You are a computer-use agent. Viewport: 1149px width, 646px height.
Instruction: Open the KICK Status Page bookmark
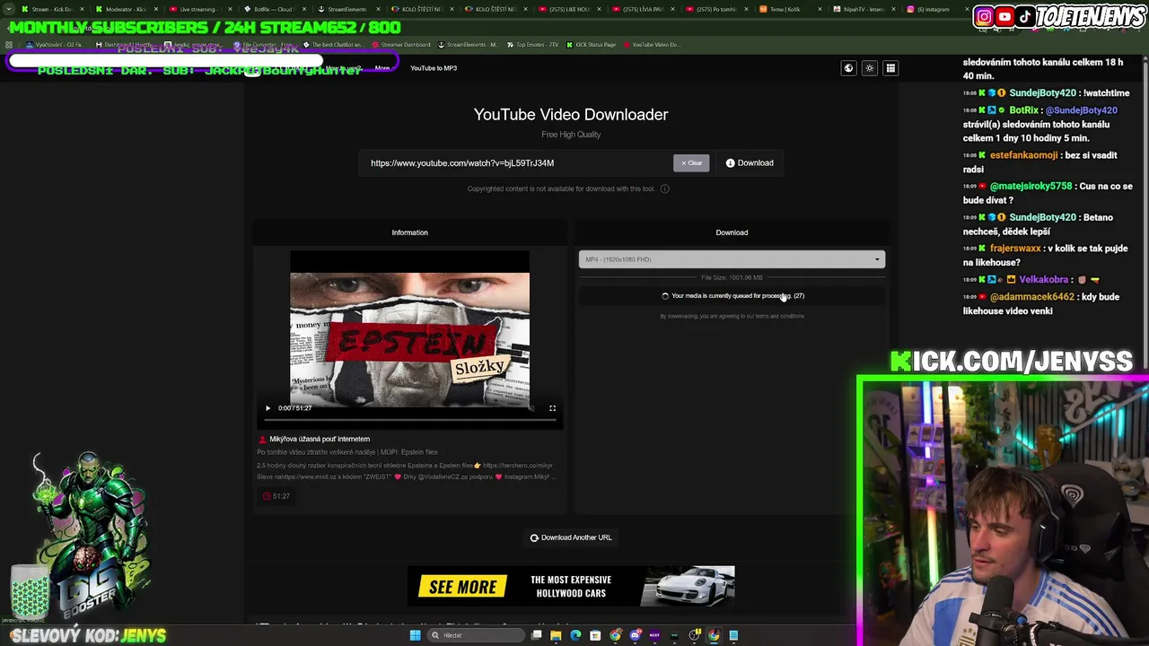point(592,45)
